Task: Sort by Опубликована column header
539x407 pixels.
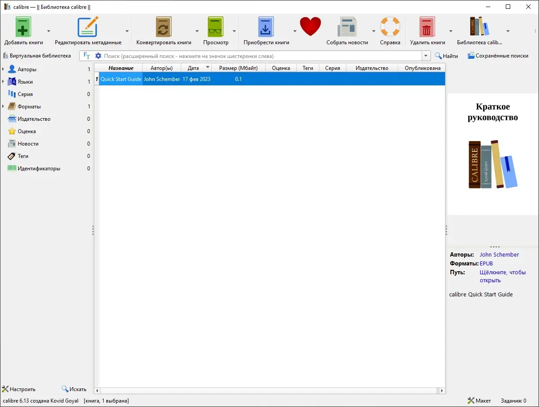Action: 422,68
